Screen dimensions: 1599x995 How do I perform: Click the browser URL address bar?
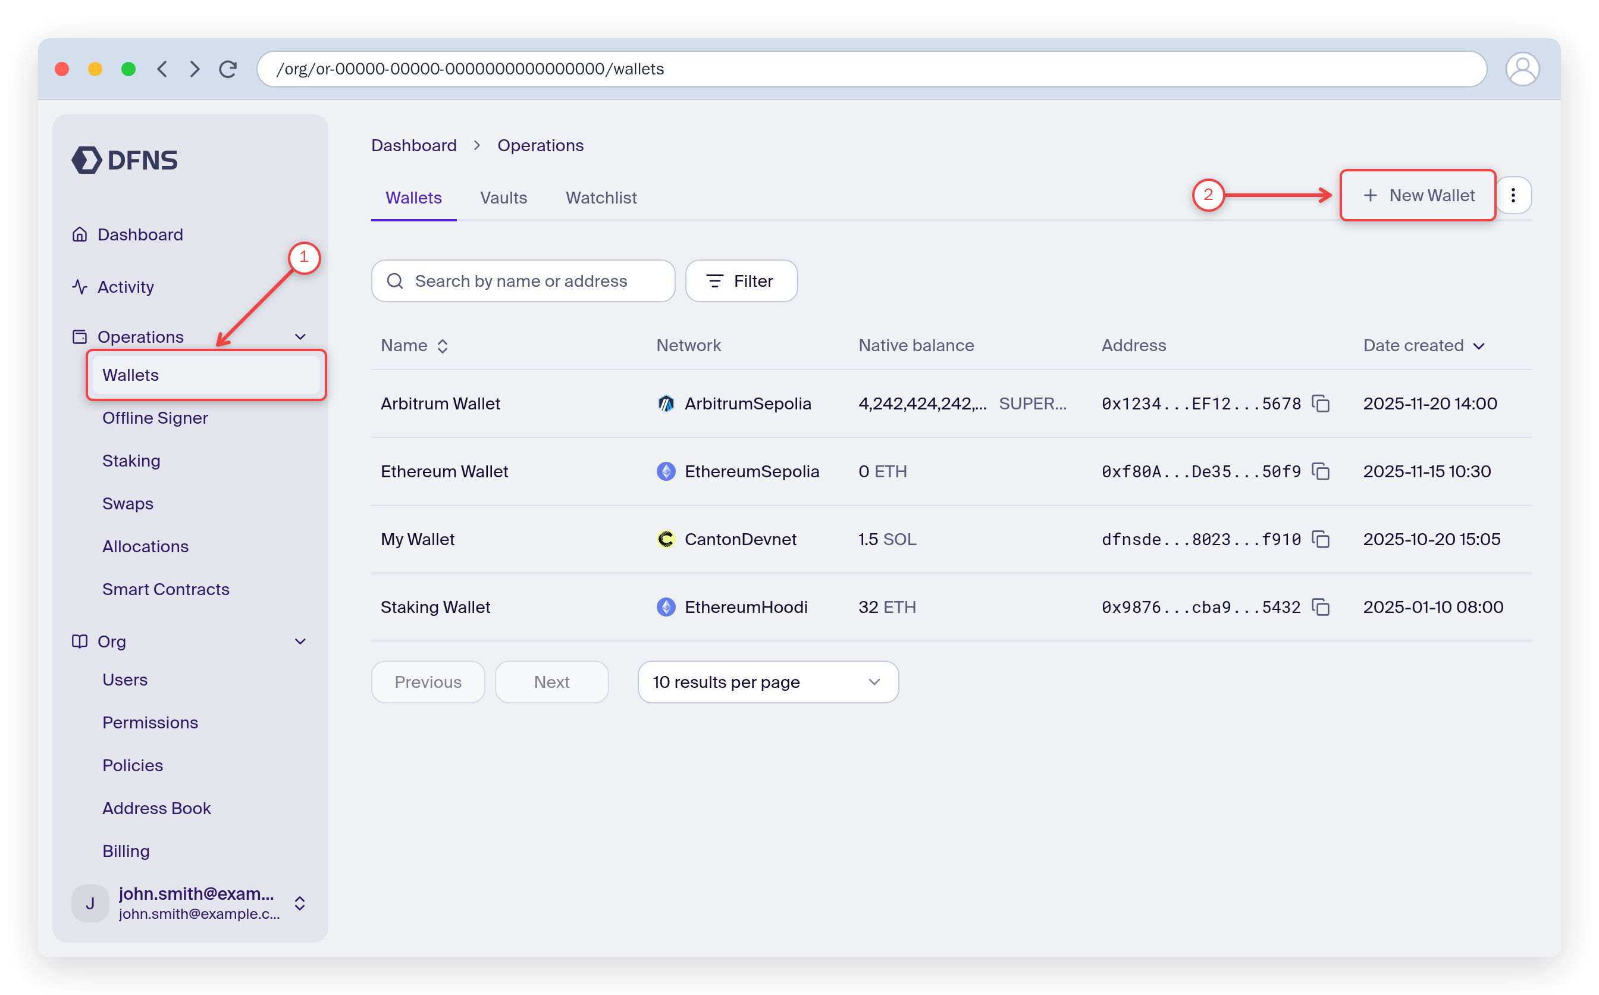871,69
